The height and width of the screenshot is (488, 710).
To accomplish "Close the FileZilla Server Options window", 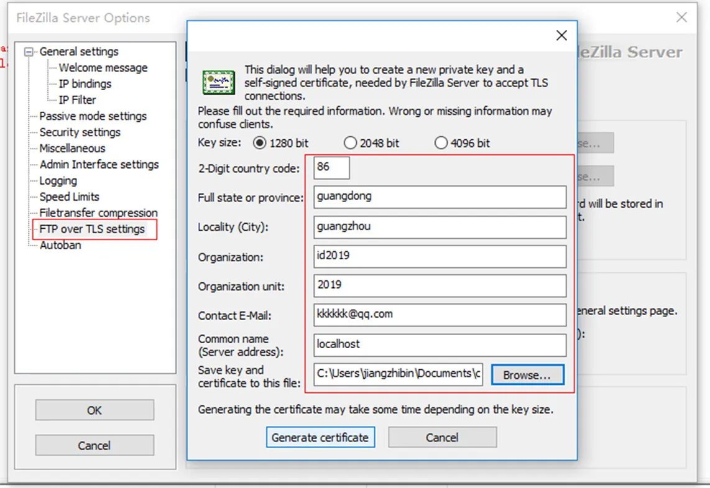I will point(681,17).
